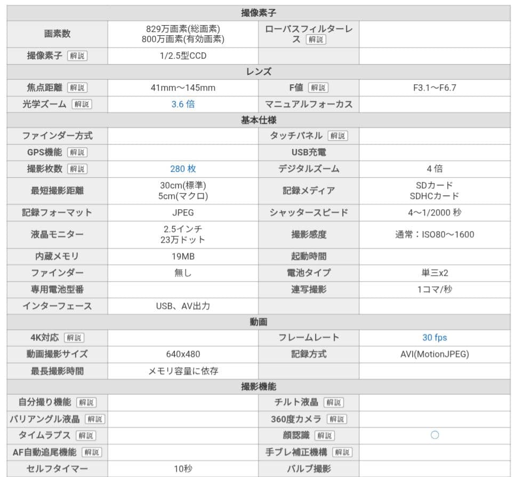This screenshot has width=523, height=477.
Task: Open the タッチパネル explanation badge
Action: 338,136
